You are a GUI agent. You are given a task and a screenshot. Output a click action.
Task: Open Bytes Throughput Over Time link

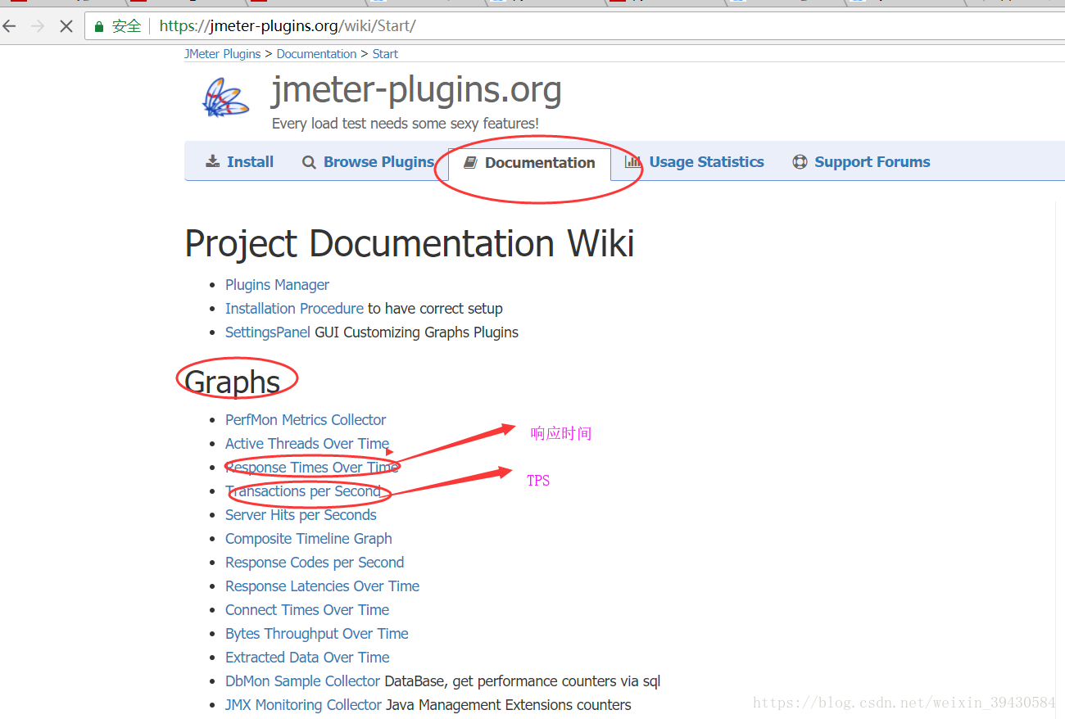point(317,634)
